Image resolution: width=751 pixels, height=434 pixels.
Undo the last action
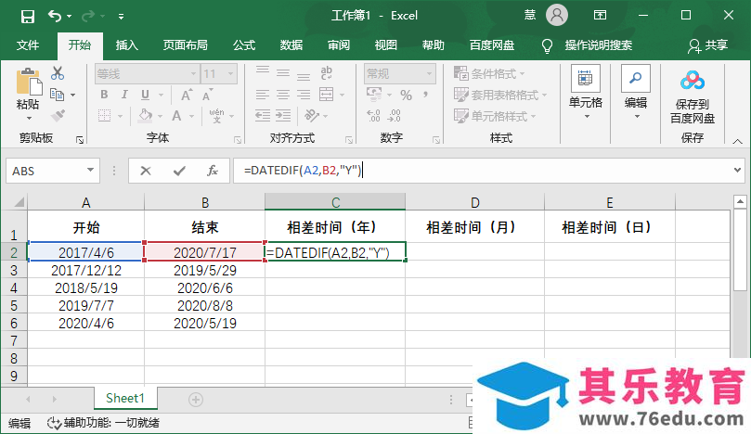coord(54,17)
